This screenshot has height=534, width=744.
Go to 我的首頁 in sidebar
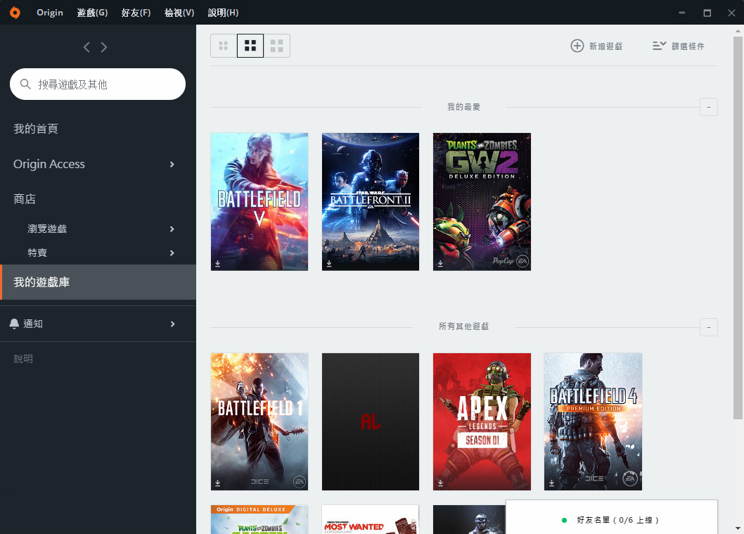tap(36, 129)
